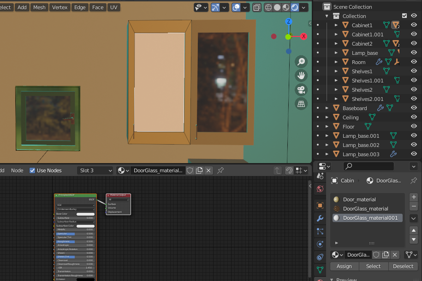The width and height of the screenshot is (422, 281).
Task: Click the Select material button
Action: [x=374, y=266]
